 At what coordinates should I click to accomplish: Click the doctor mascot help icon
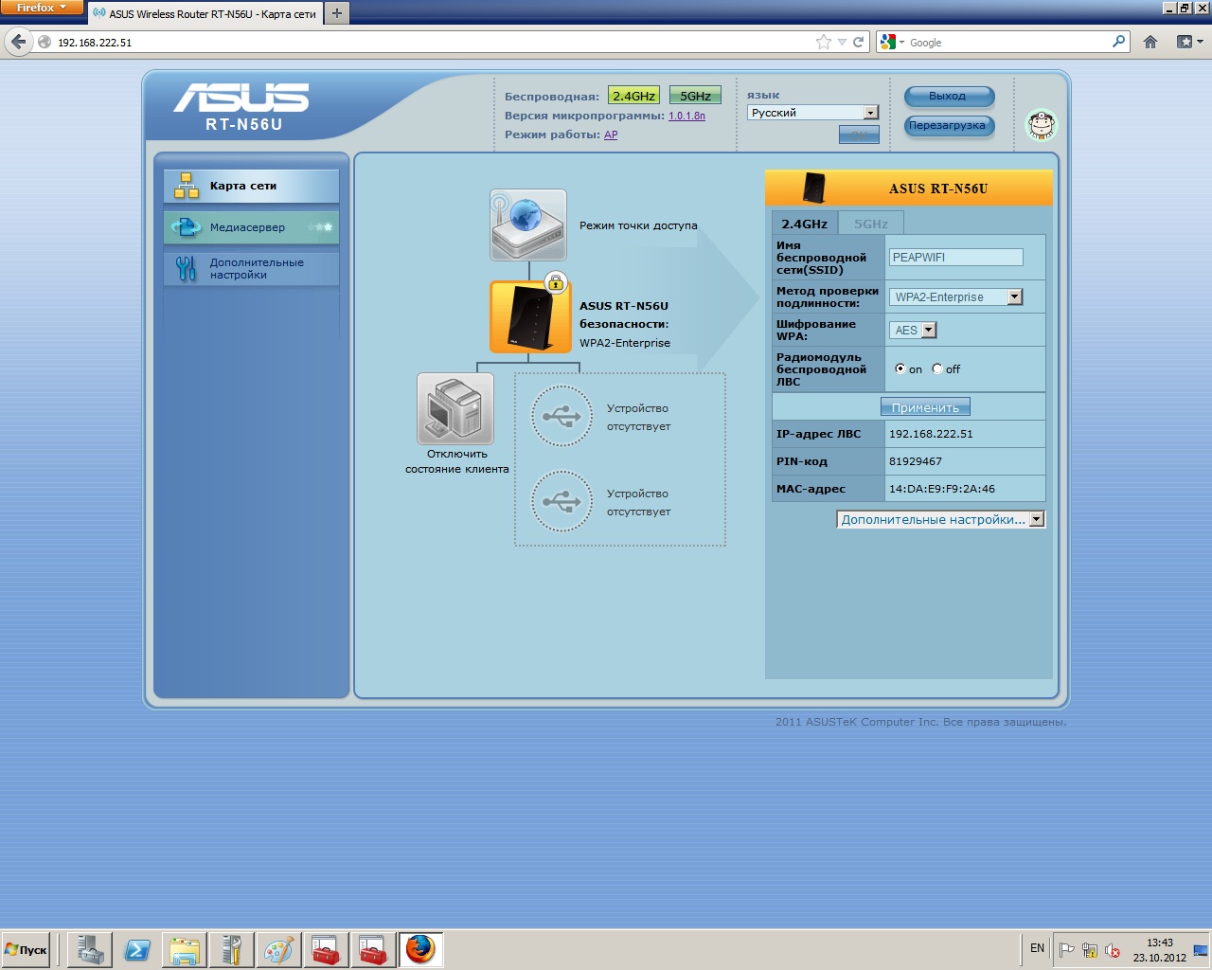pos(1042,124)
